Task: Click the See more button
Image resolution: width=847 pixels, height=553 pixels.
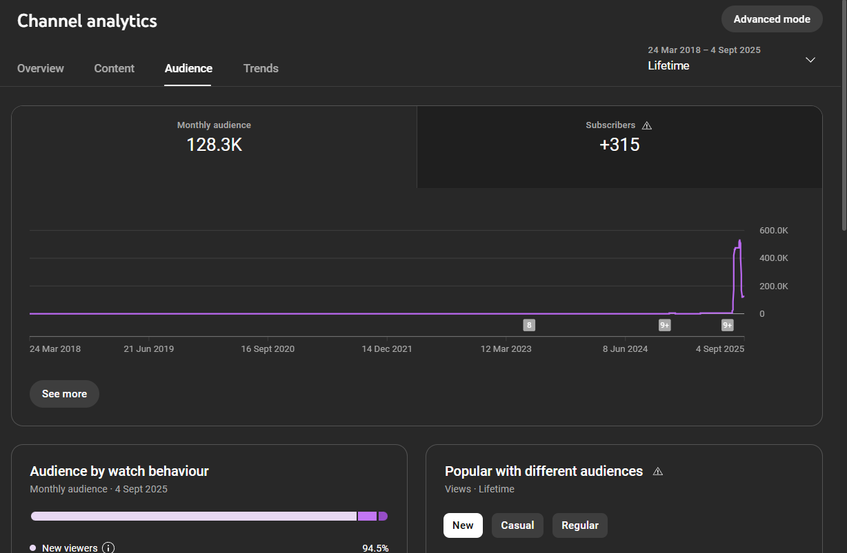Action: pyautogui.click(x=64, y=394)
